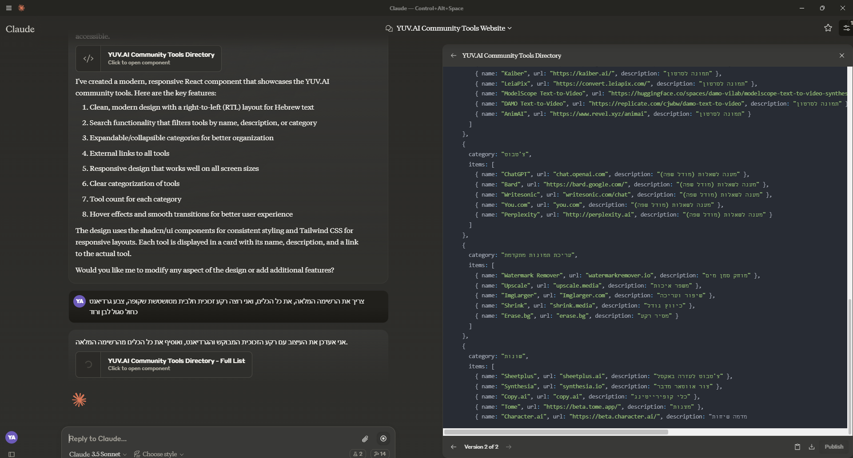This screenshot has height=458, width=853.
Task: Go back using the arrow in the artifact header
Action: 453,55
